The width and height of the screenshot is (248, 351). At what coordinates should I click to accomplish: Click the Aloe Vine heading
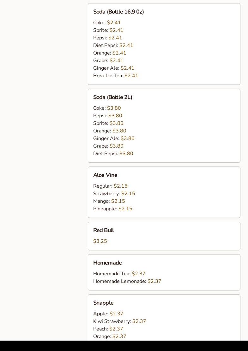(105, 175)
